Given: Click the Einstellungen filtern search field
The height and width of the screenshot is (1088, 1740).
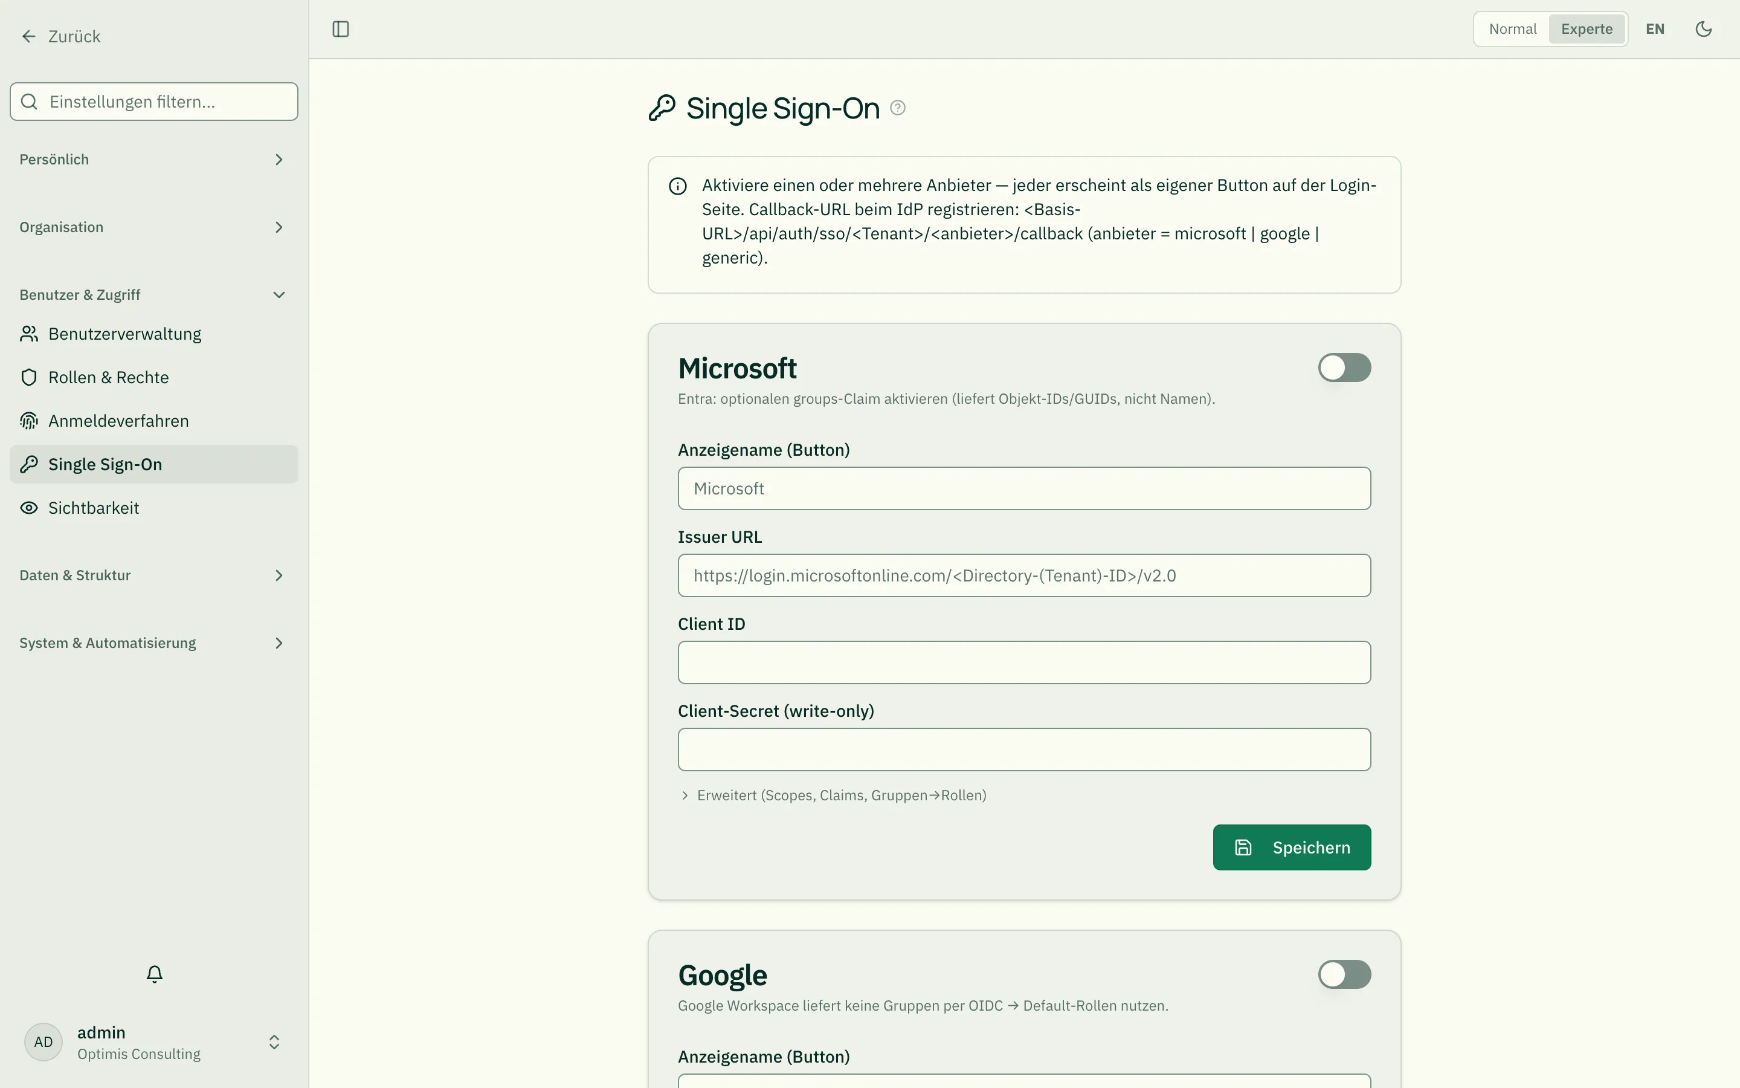Looking at the screenshot, I should click(154, 102).
